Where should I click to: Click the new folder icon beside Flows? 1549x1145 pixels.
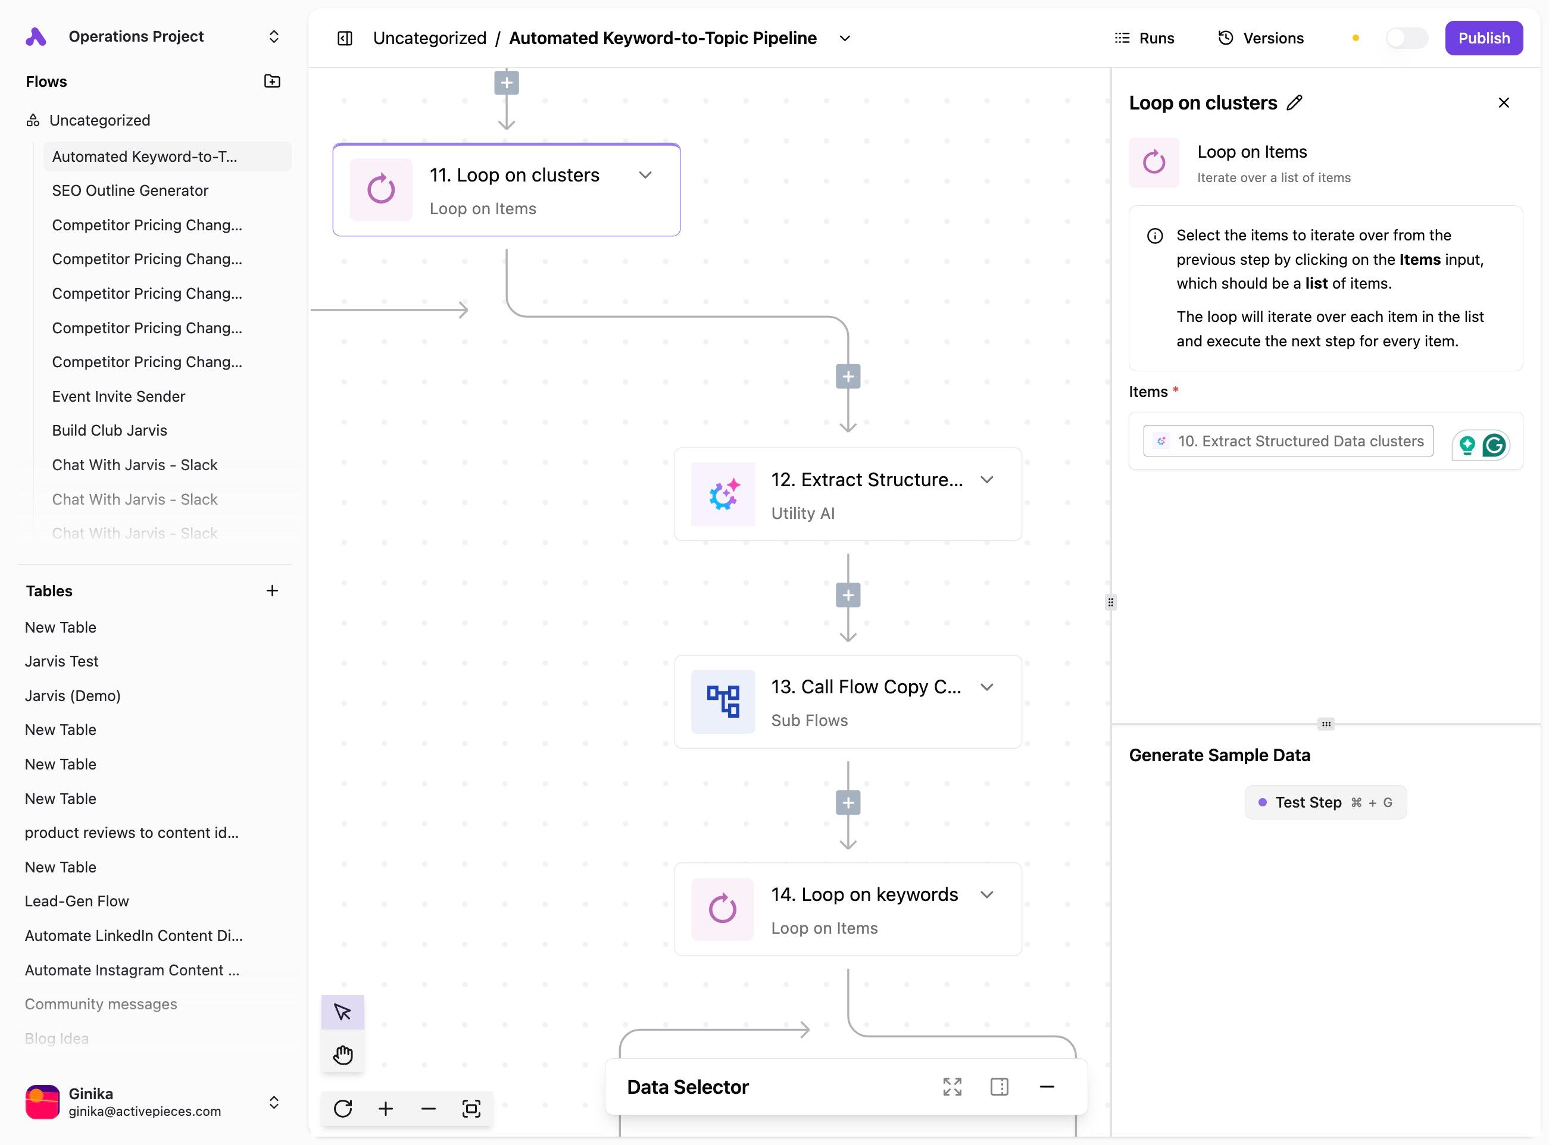(x=272, y=81)
